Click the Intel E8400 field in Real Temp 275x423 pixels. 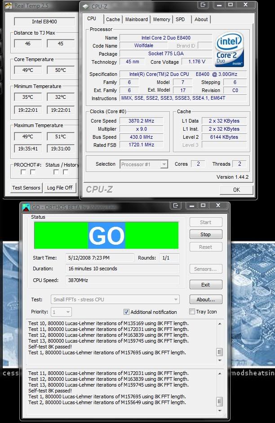(x=44, y=22)
